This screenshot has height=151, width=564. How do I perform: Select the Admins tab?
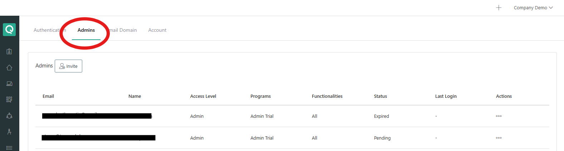point(86,30)
